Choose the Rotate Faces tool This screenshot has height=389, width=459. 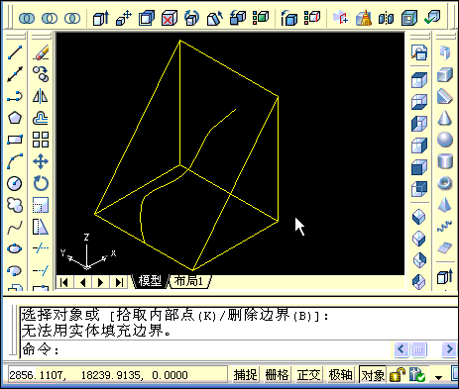192,18
